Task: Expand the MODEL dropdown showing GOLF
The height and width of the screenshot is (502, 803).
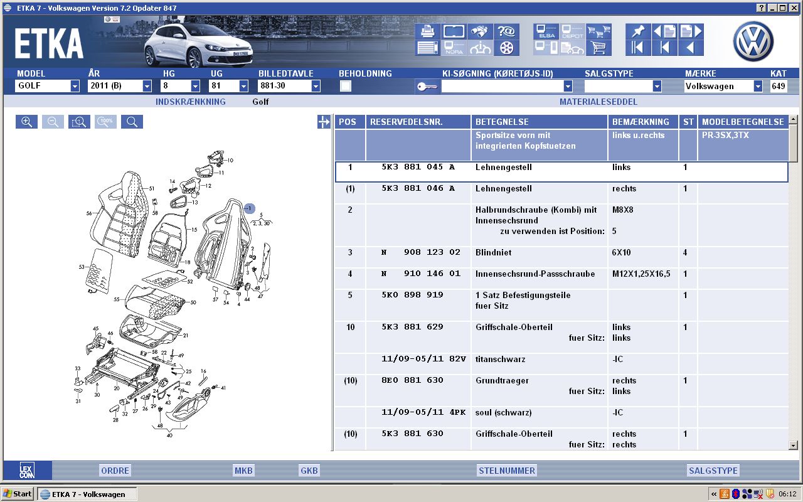Action: click(75, 87)
